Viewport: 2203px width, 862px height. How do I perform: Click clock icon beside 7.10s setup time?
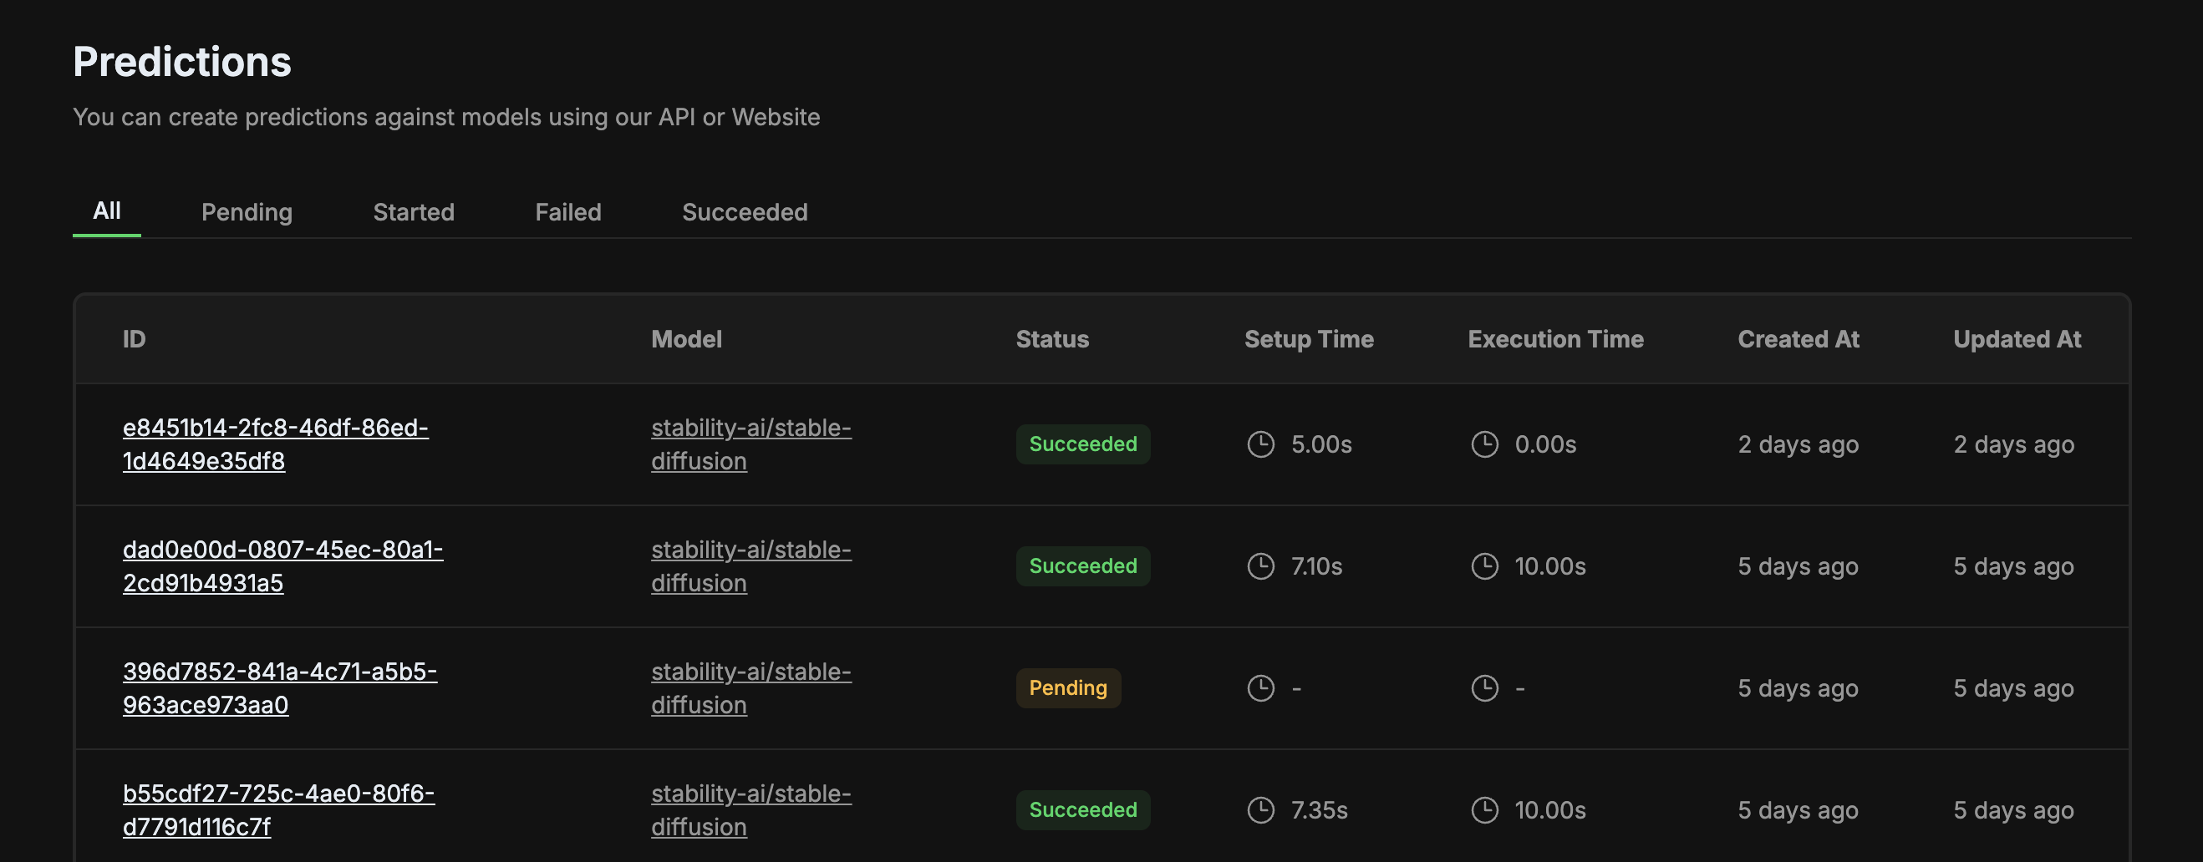click(x=1260, y=566)
